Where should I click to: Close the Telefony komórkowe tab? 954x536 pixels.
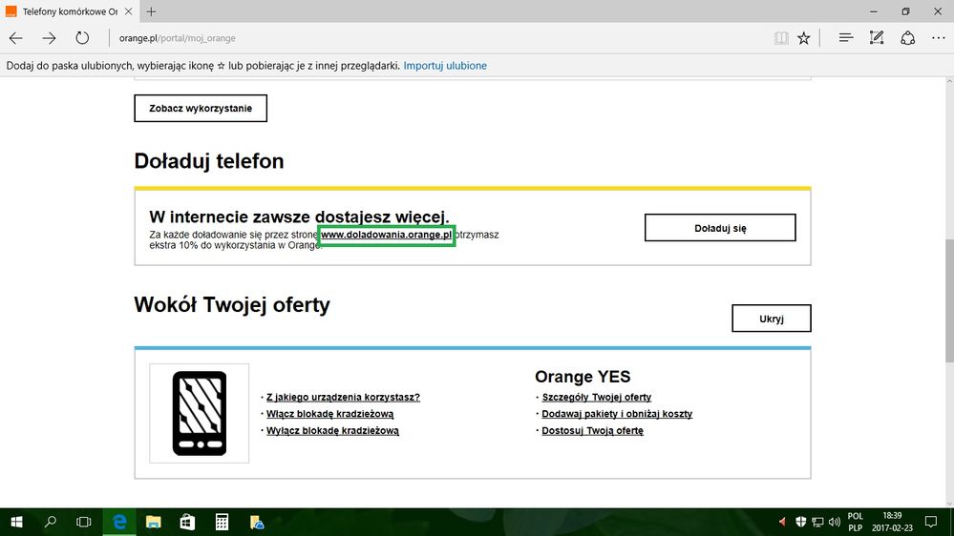pyautogui.click(x=128, y=11)
